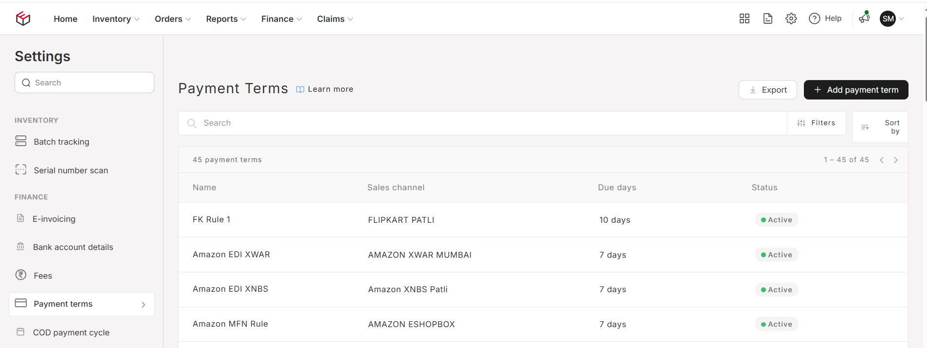Screen dimensions: 927x348
Task: Click the Serial number scan icon
Action: pos(21,169)
